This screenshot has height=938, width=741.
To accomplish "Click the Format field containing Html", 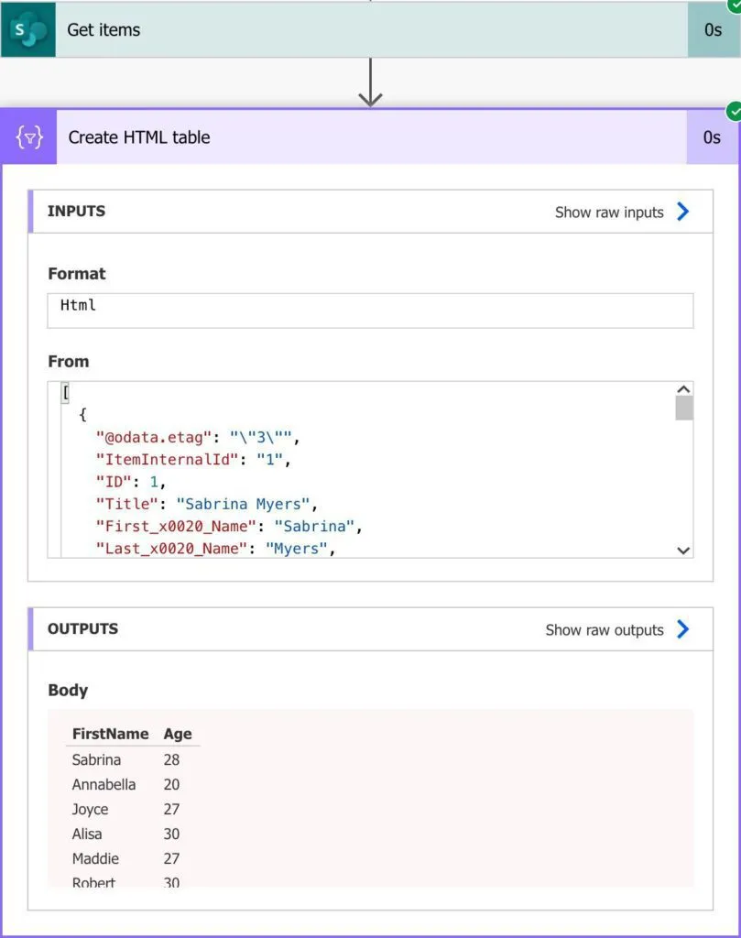I will [x=370, y=311].
